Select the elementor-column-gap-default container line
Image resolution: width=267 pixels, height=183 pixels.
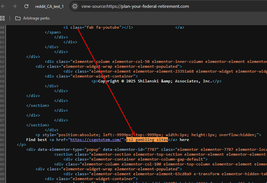135,159
